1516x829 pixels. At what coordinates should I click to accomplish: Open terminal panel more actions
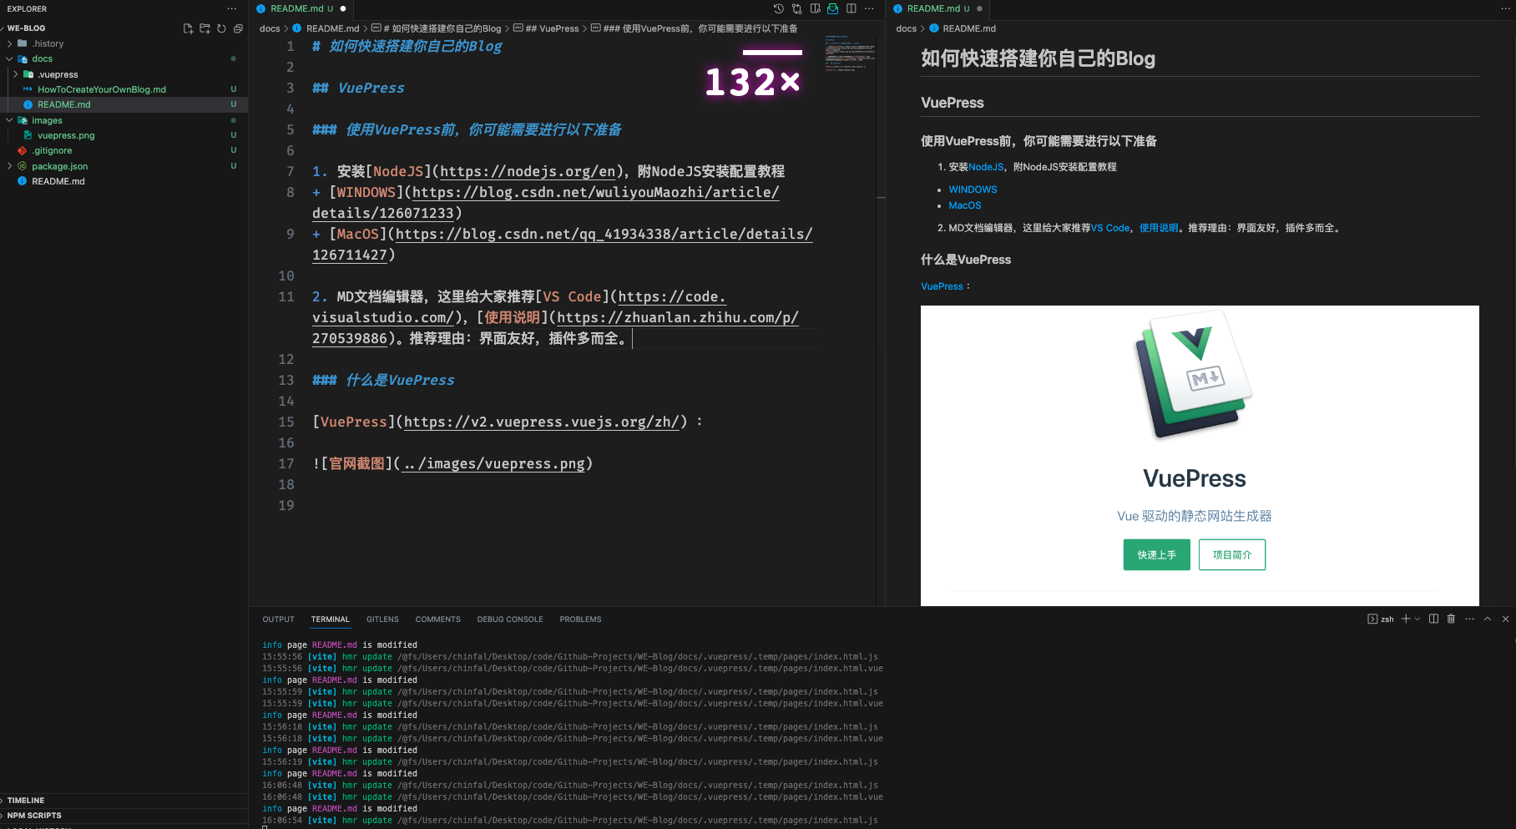tap(1469, 619)
